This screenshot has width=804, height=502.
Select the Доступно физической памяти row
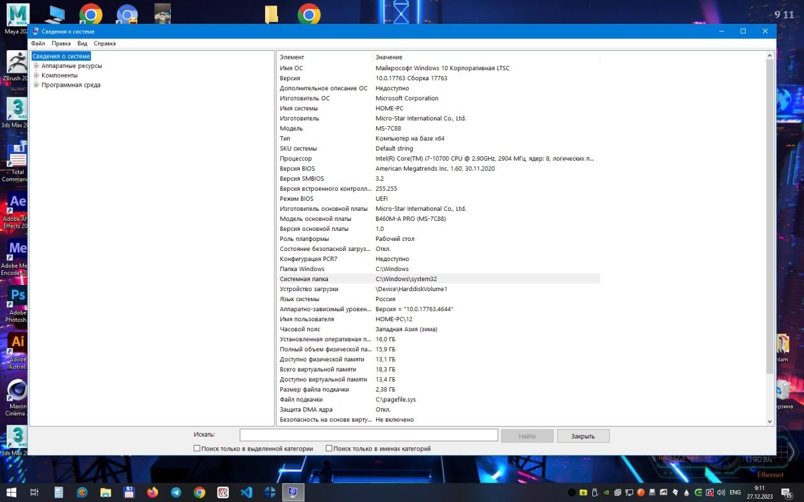438,359
